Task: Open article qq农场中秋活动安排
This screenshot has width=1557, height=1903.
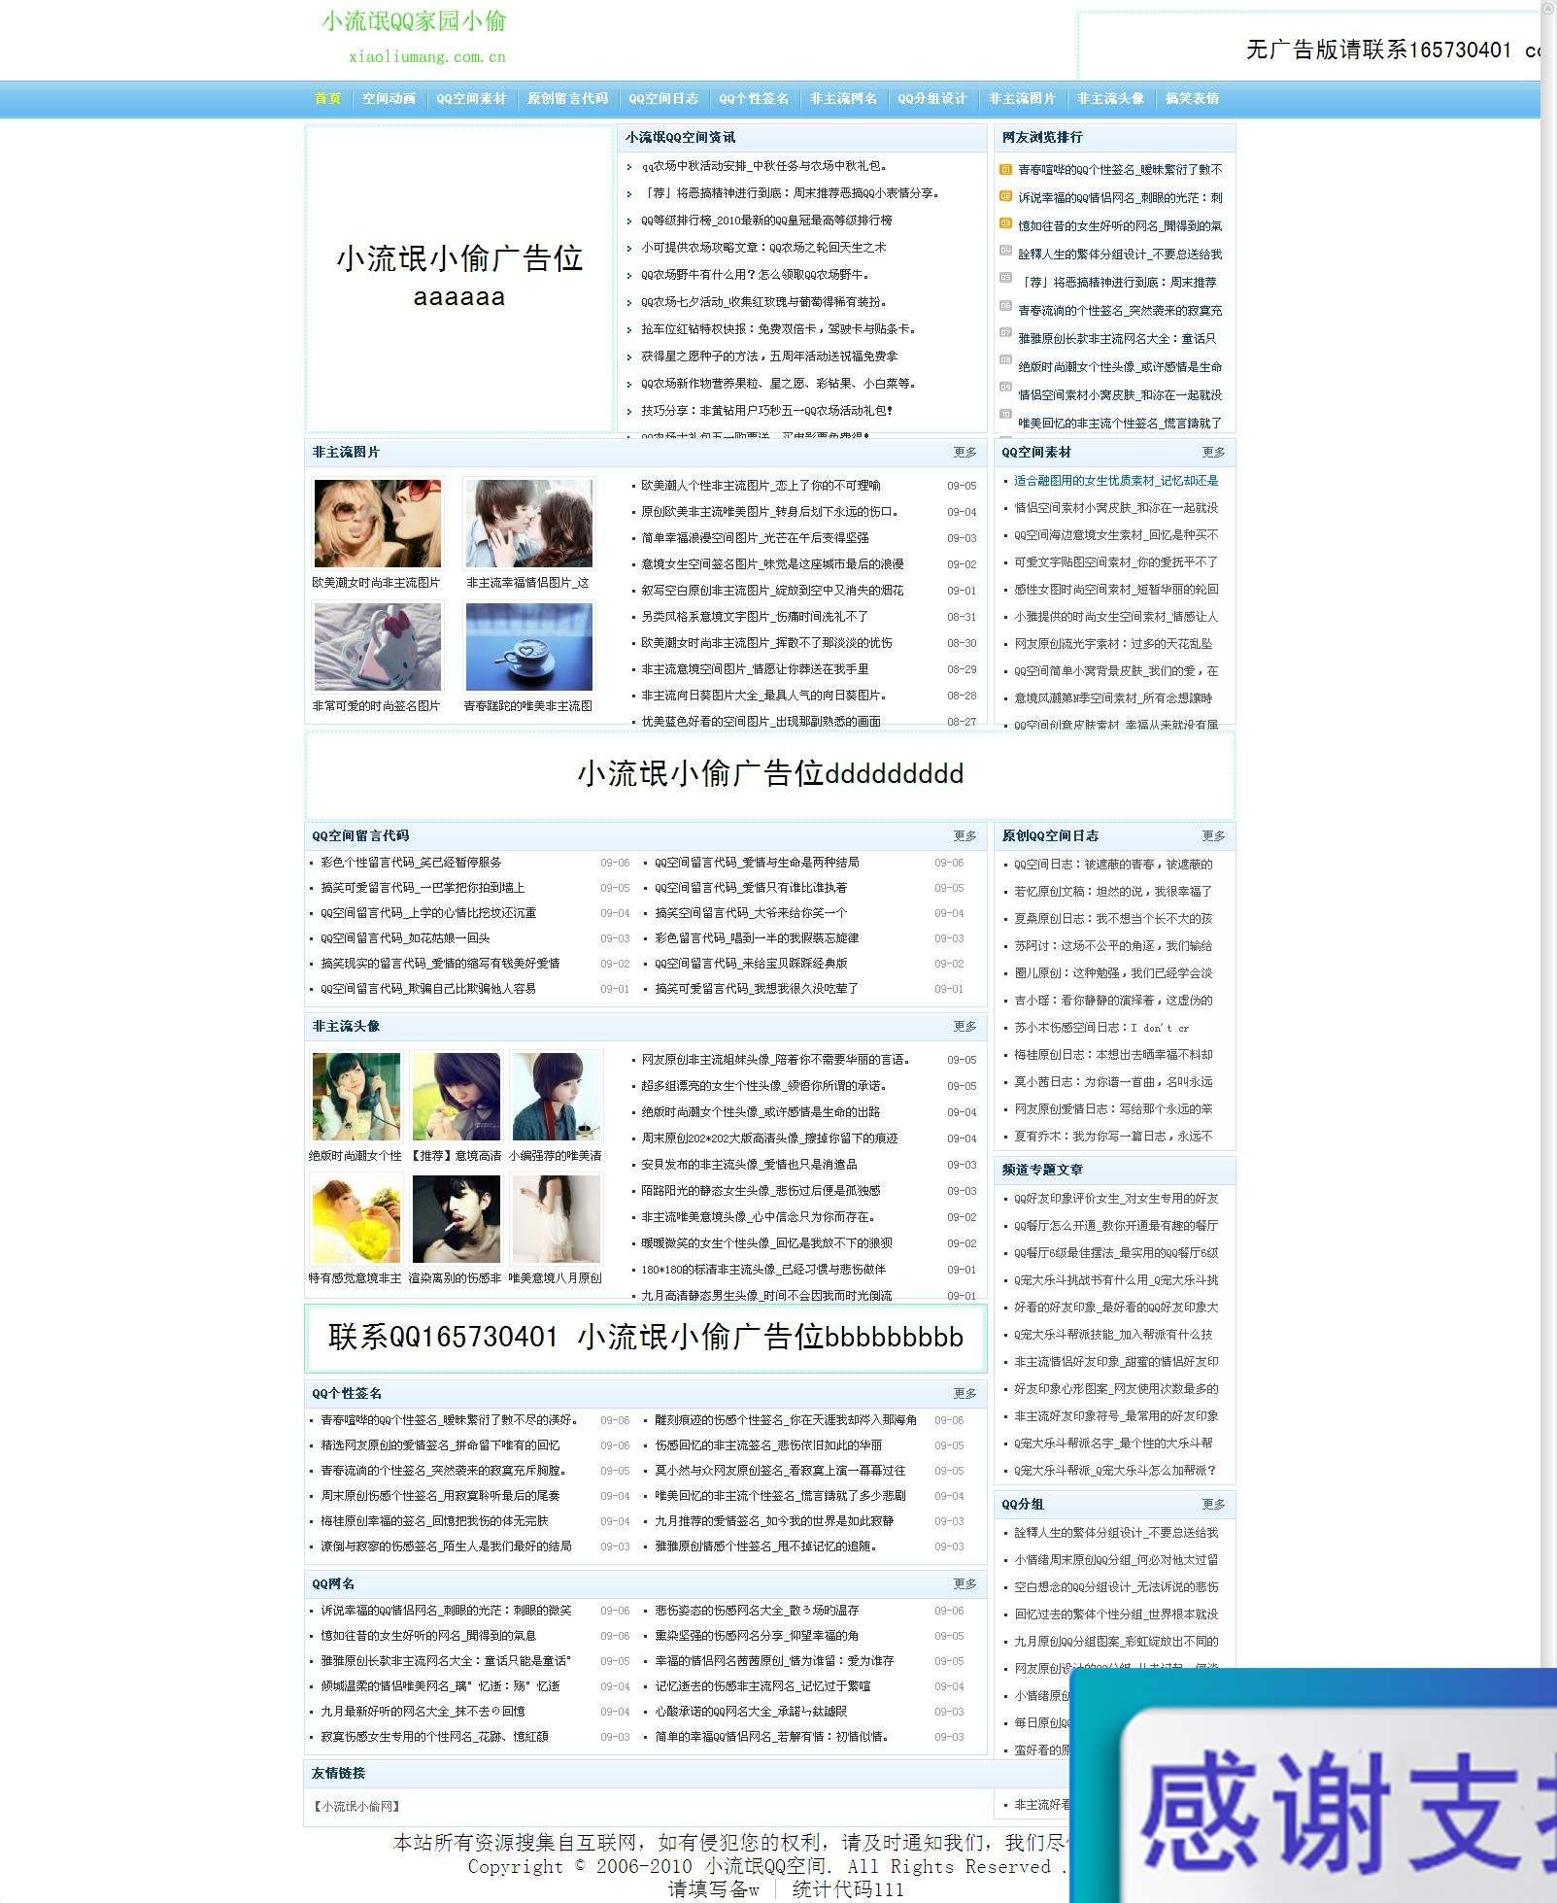Action: click(x=763, y=166)
